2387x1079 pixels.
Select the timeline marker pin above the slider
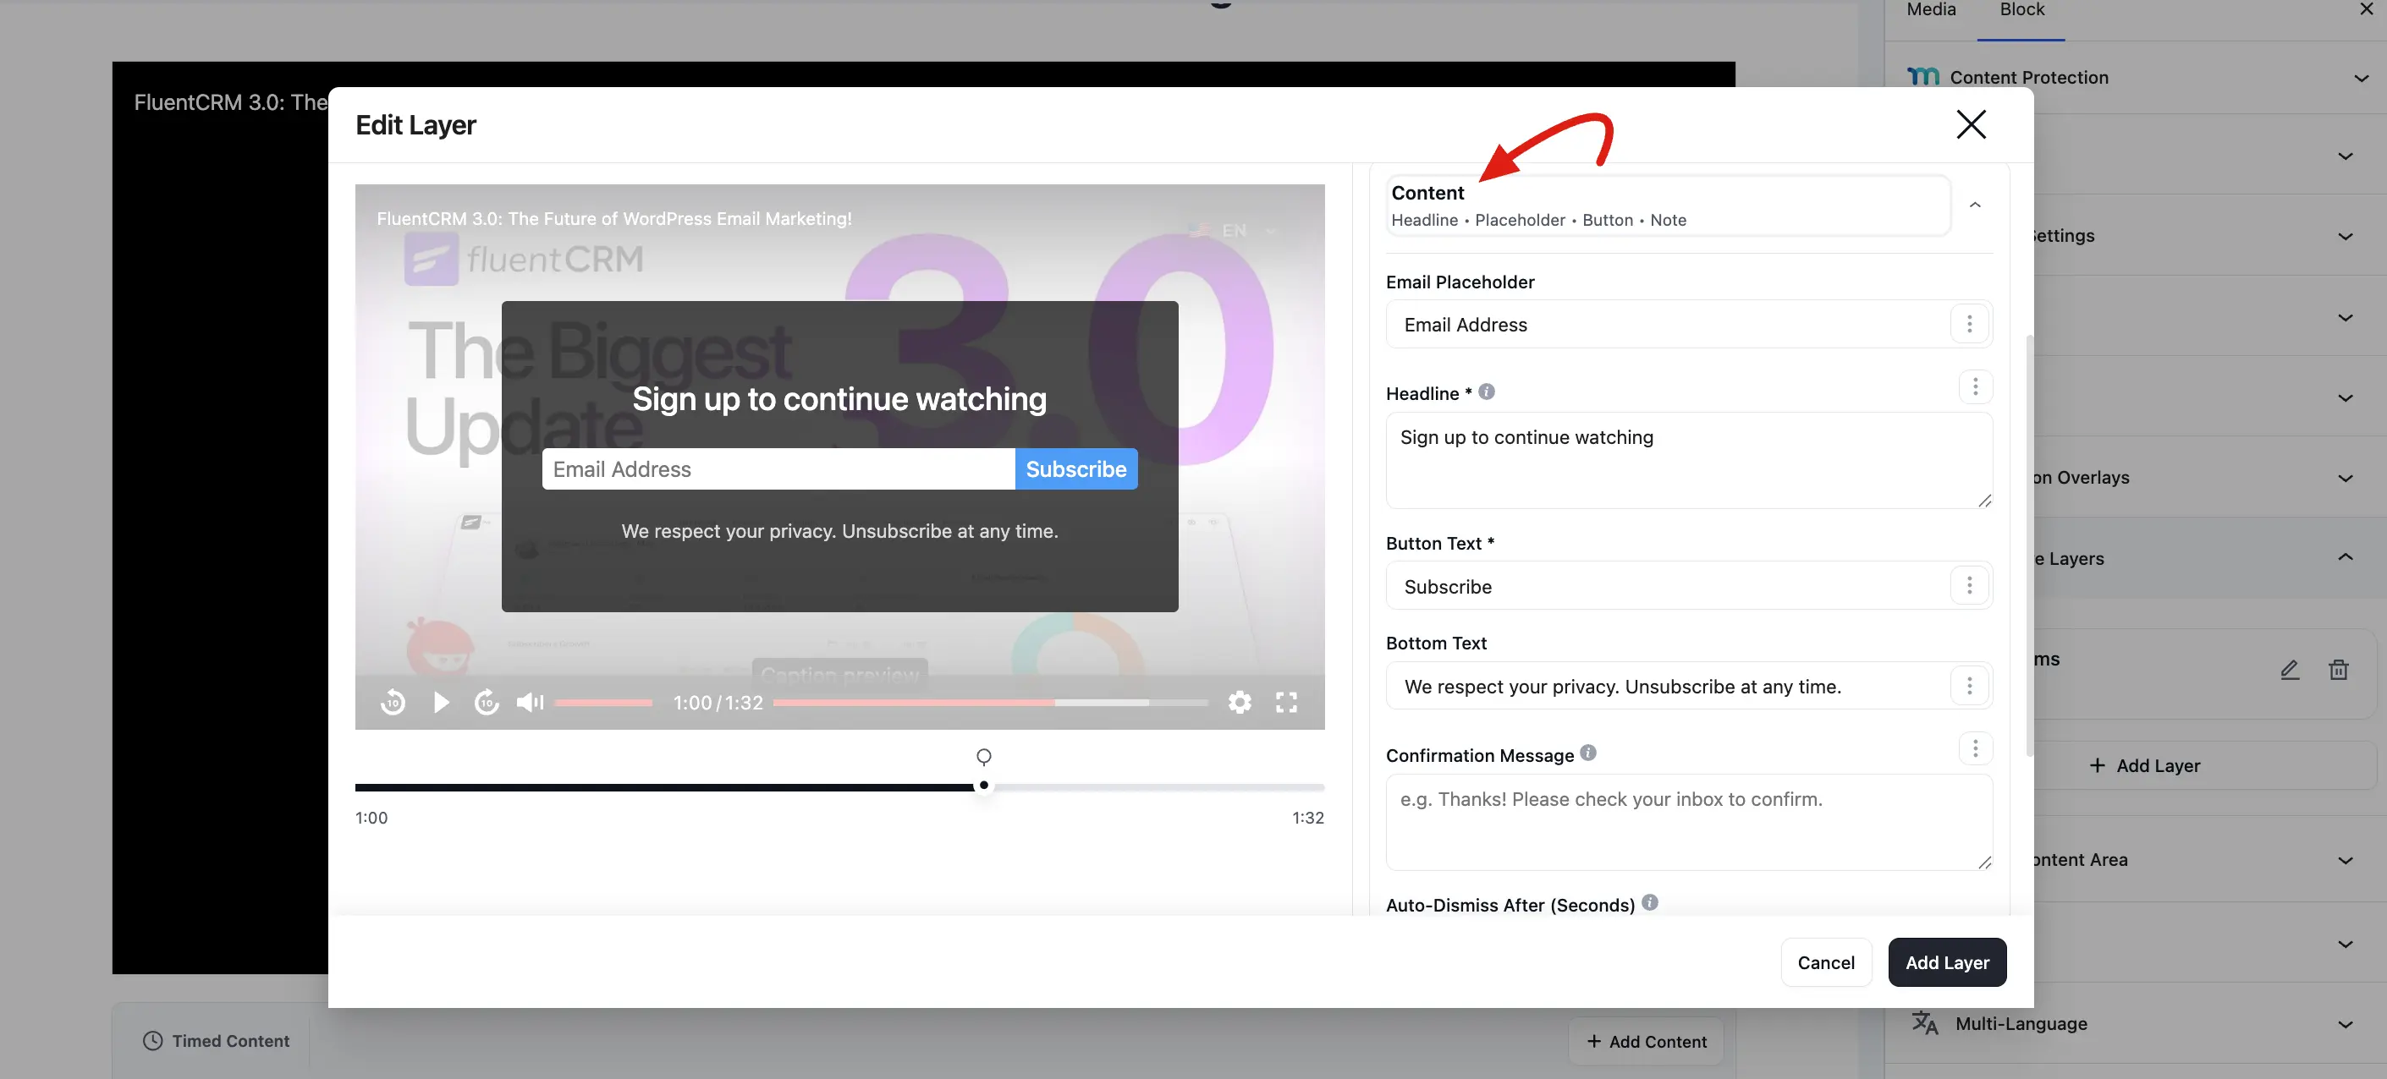[984, 758]
